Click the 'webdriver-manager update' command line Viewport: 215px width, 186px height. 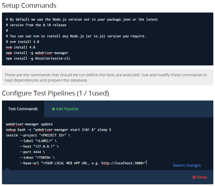tap(29, 124)
